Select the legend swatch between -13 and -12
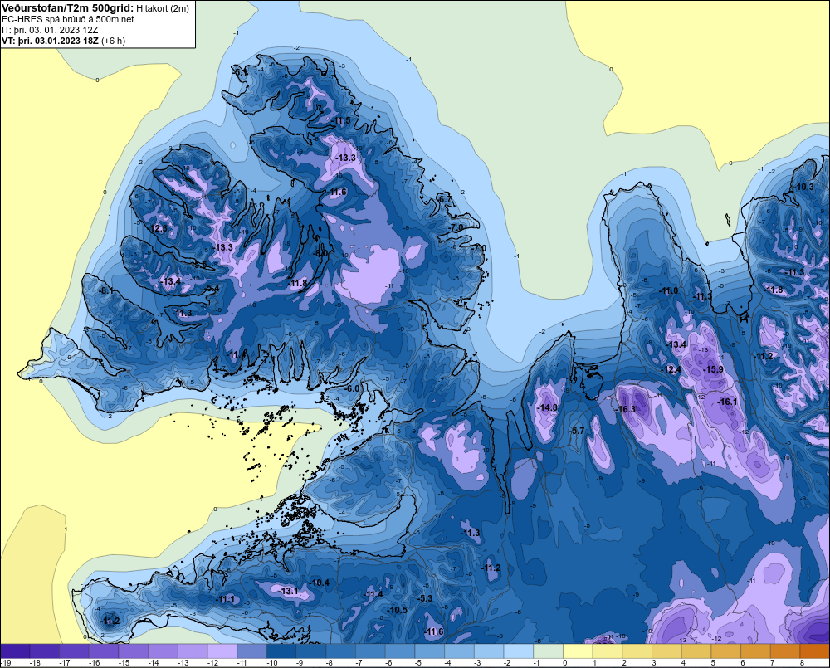This screenshot has width=830, height=668. pyautogui.click(x=193, y=651)
